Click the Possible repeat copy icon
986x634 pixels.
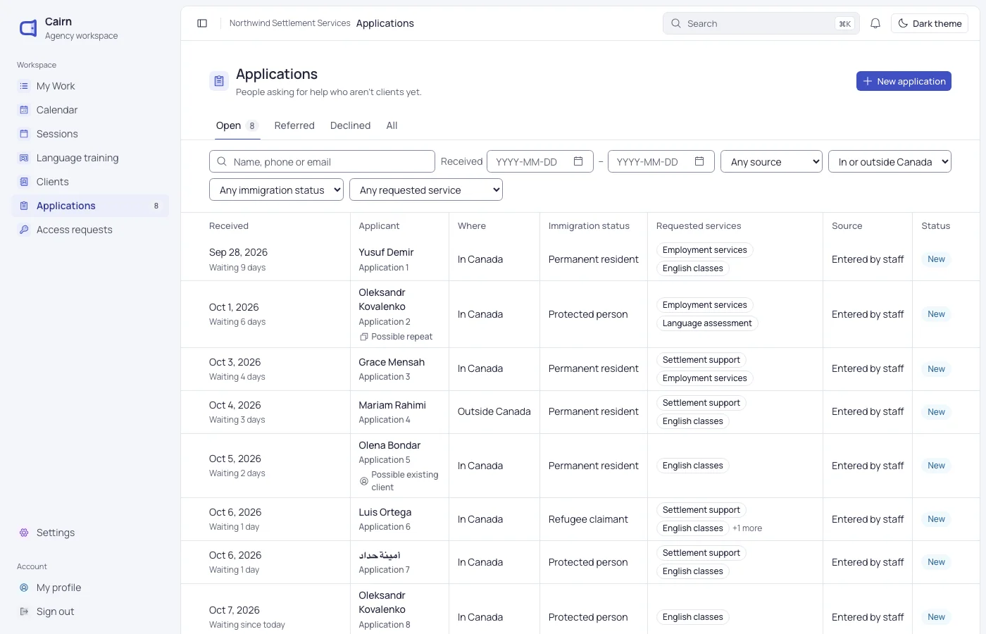pyautogui.click(x=364, y=337)
